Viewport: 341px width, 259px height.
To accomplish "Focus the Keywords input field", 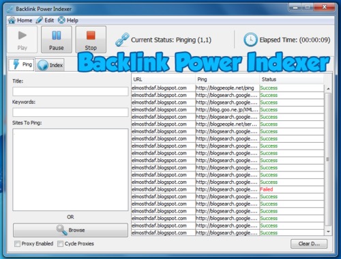I will [70, 112].
